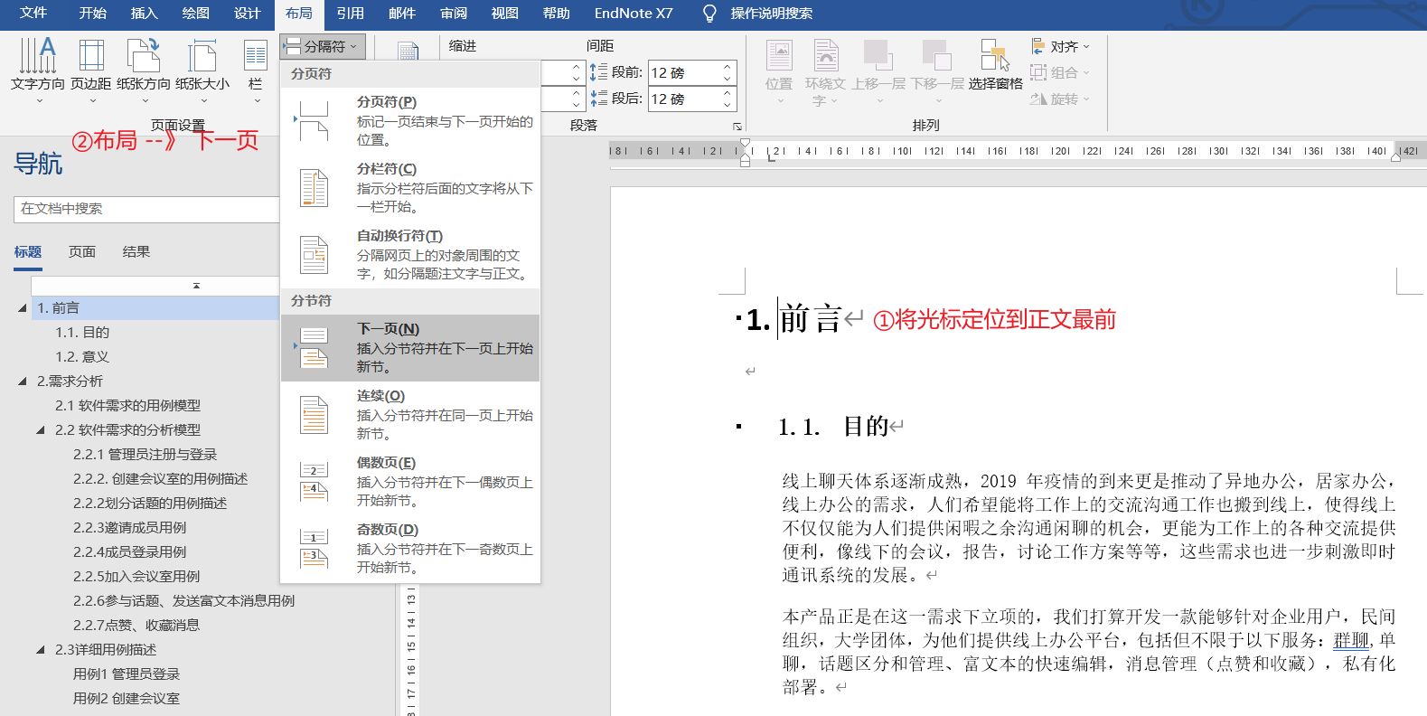The height and width of the screenshot is (716, 1427).
Task: Increase the 段前 spacing value
Action: coord(727,67)
